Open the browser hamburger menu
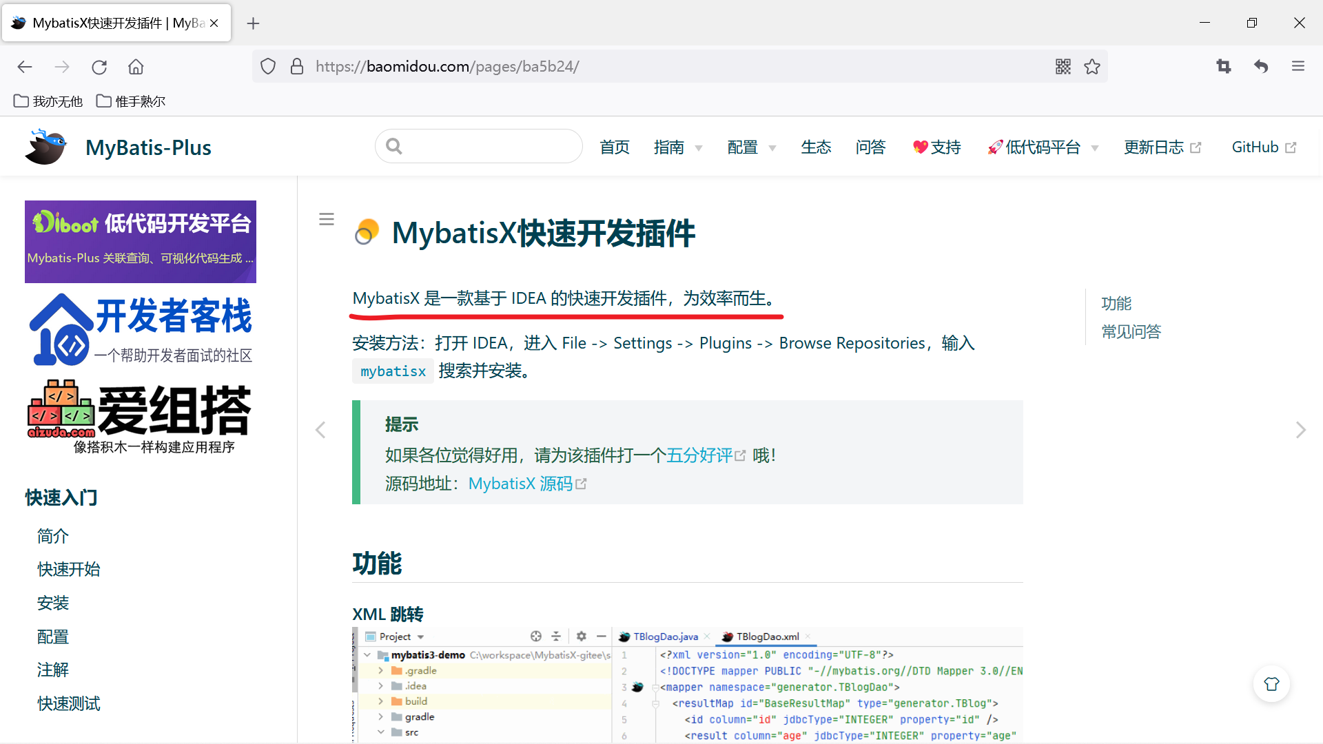This screenshot has width=1323, height=744. pos(1298,66)
